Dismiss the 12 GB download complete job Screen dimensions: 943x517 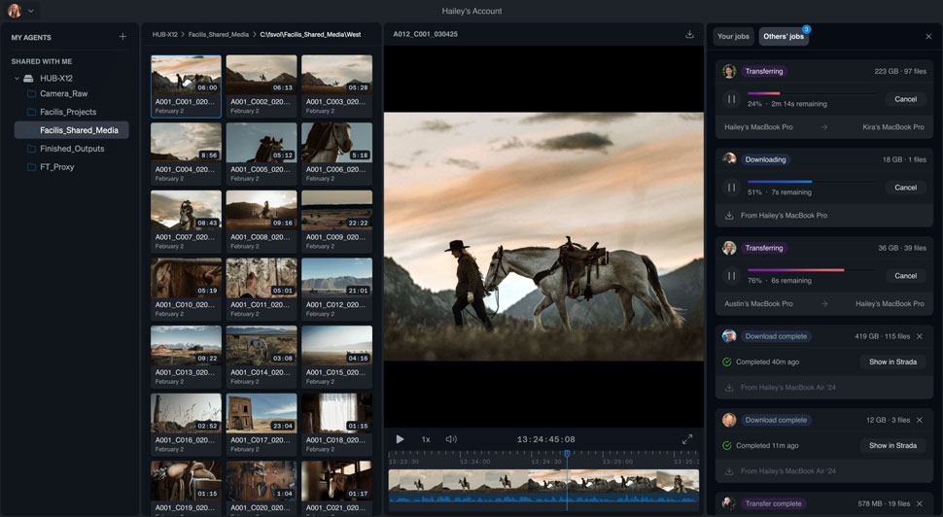point(920,420)
